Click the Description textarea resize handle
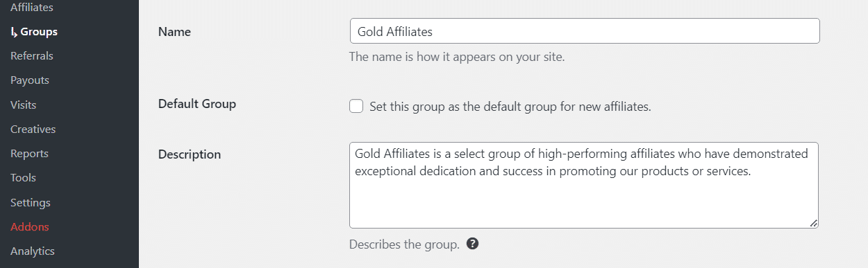 coord(813,222)
